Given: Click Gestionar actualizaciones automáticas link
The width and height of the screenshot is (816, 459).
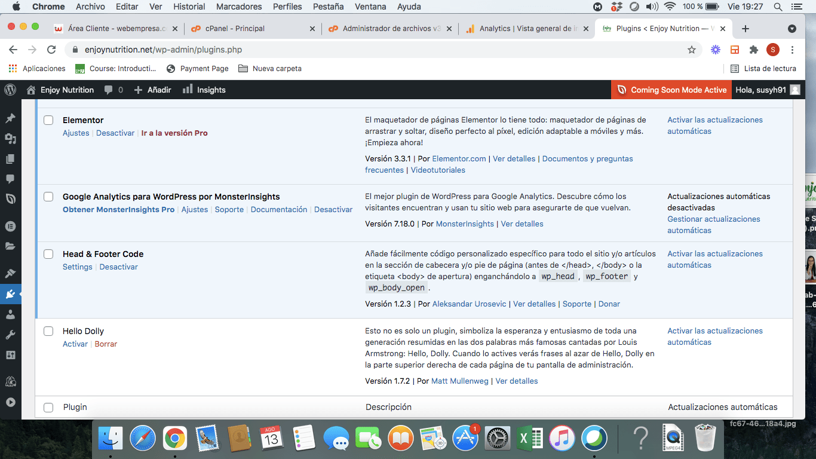Looking at the screenshot, I should [714, 225].
